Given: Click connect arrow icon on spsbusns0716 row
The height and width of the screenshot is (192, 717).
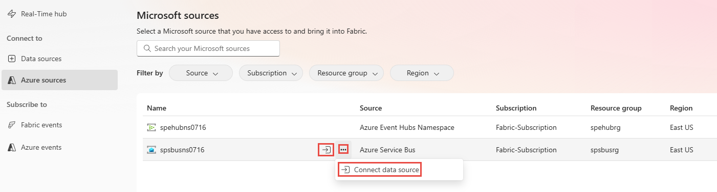Looking at the screenshot, I should (x=326, y=150).
